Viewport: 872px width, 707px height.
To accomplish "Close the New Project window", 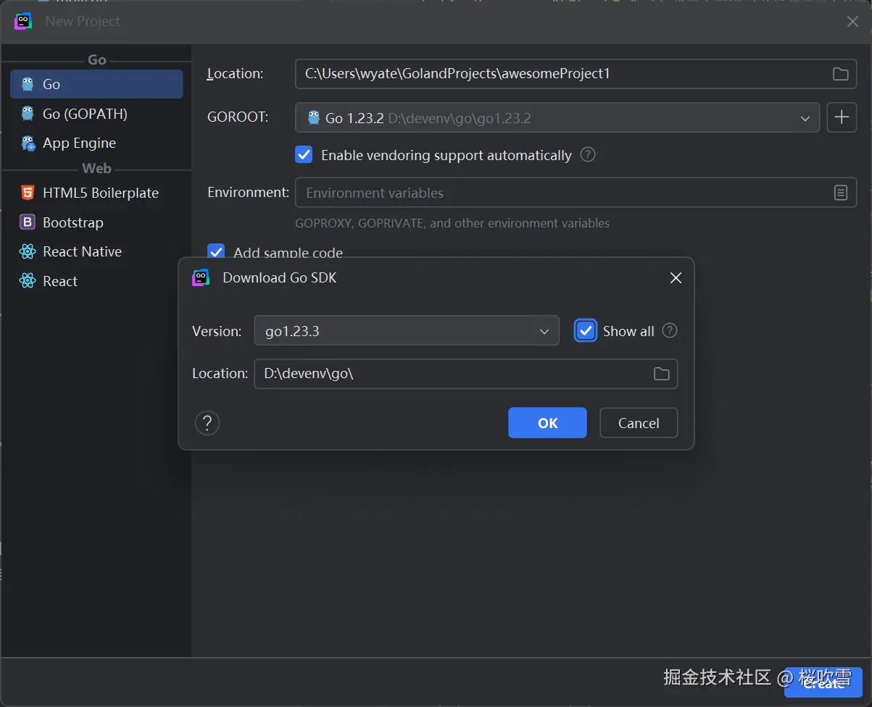I will (x=853, y=22).
